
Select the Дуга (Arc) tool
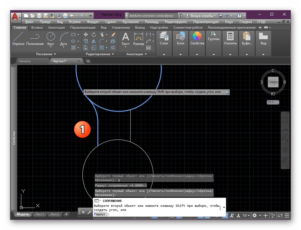point(64,38)
